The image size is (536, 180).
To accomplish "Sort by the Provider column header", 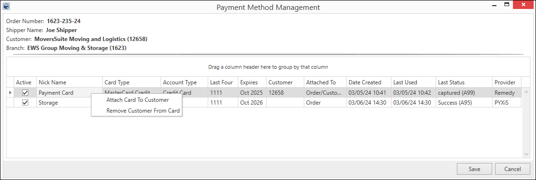I will pyautogui.click(x=507, y=82).
